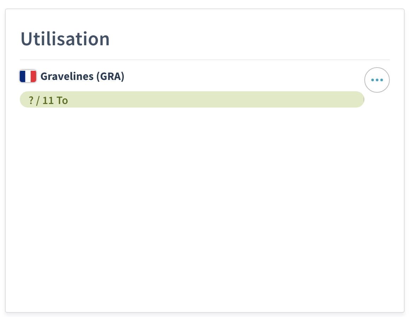
Task: Click the "11 To" capacity value
Action: pos(55,100)
